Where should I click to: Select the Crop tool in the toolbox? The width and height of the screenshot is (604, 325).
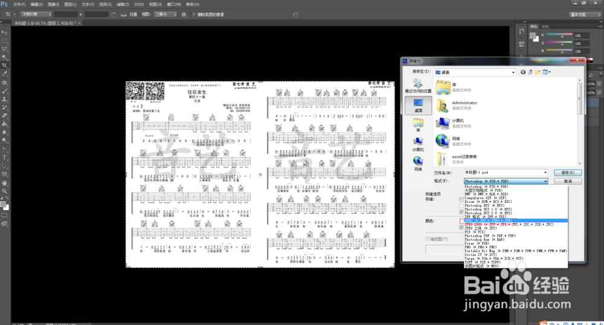(5, 65)
